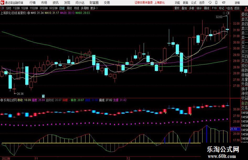
Task: Select the 日线 daily tab
Action: point(62,8)
